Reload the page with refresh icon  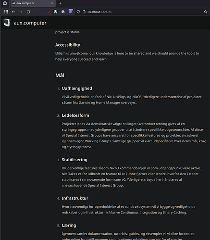[x=28, y=12]
